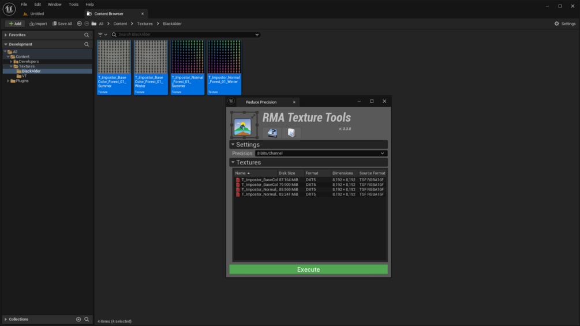Sort textures by Name column

coord(255,173)
